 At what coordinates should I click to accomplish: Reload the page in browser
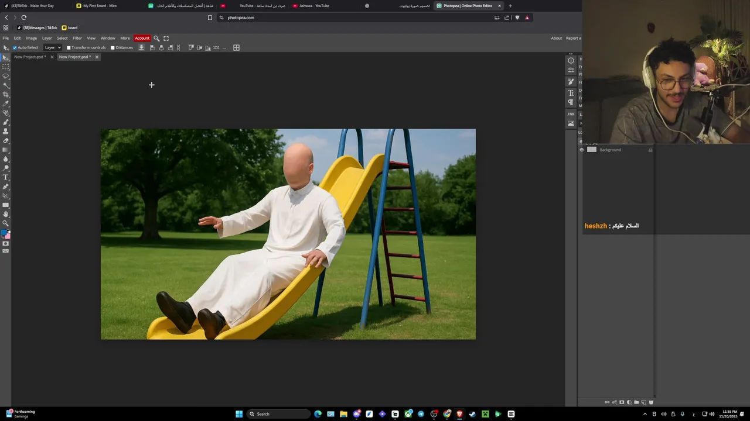click(x=24, y=18)
